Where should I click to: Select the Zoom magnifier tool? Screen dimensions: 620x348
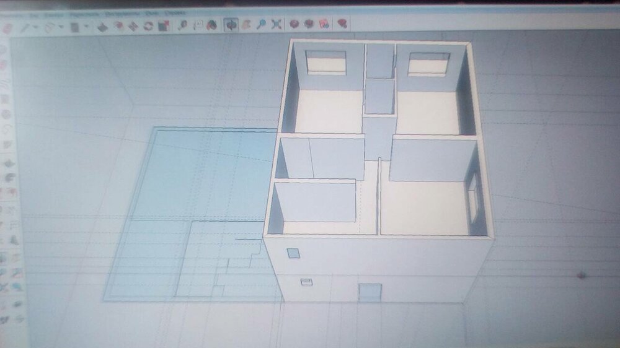(261, 24)
